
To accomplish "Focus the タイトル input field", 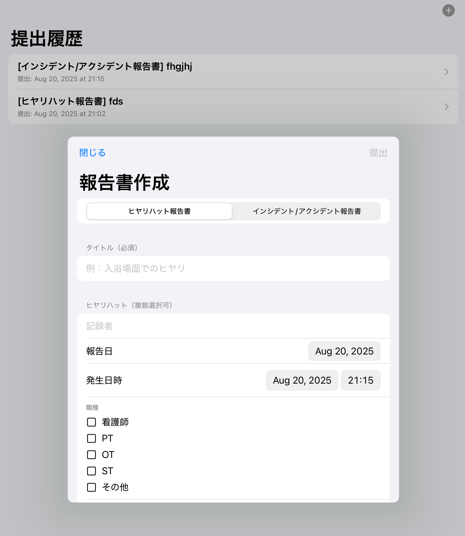I will pyautogui.click(x=233, y=268).
